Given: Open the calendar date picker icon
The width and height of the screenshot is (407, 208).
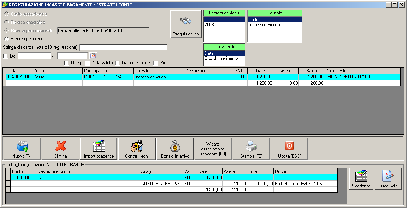Looking at the screenshot, I should 93,56.
